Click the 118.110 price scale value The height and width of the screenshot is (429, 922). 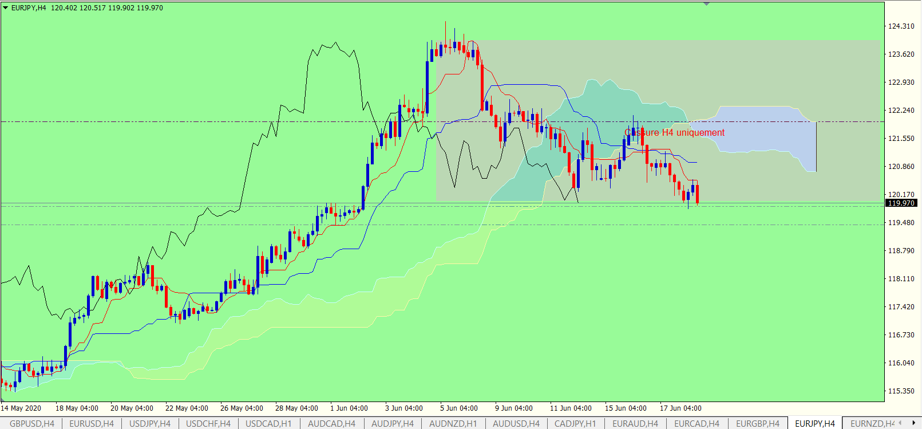(x=901, y=279)
